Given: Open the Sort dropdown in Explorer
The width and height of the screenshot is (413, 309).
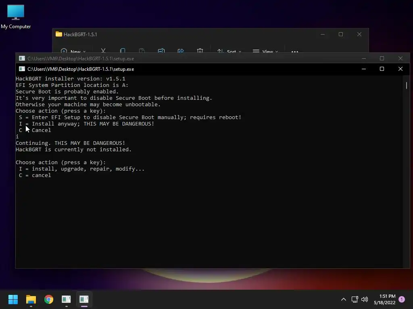Looking at the screenshot, I should pyautogui.click(x=229, y=51).
